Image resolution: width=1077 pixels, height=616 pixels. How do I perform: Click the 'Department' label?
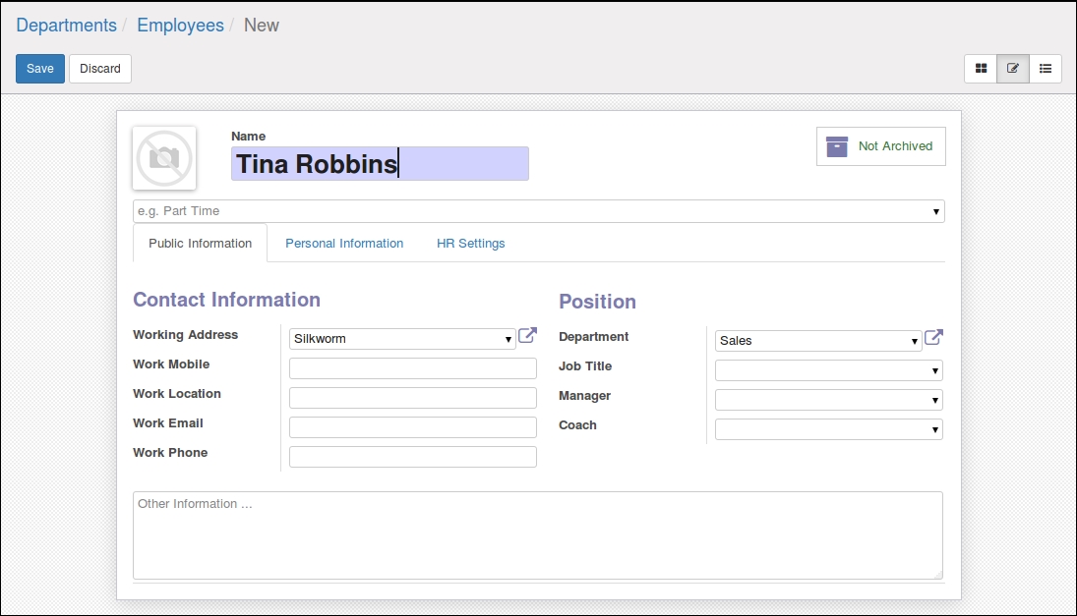click(x=593, y=337)
